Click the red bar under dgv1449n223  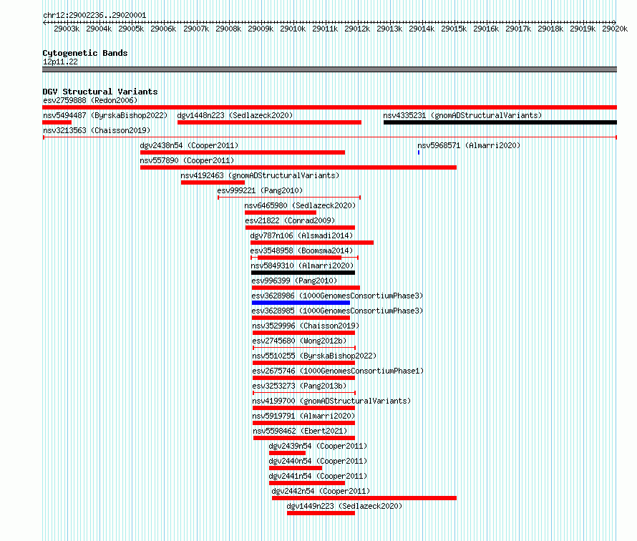pyautogui.click(x=321, y=513)
